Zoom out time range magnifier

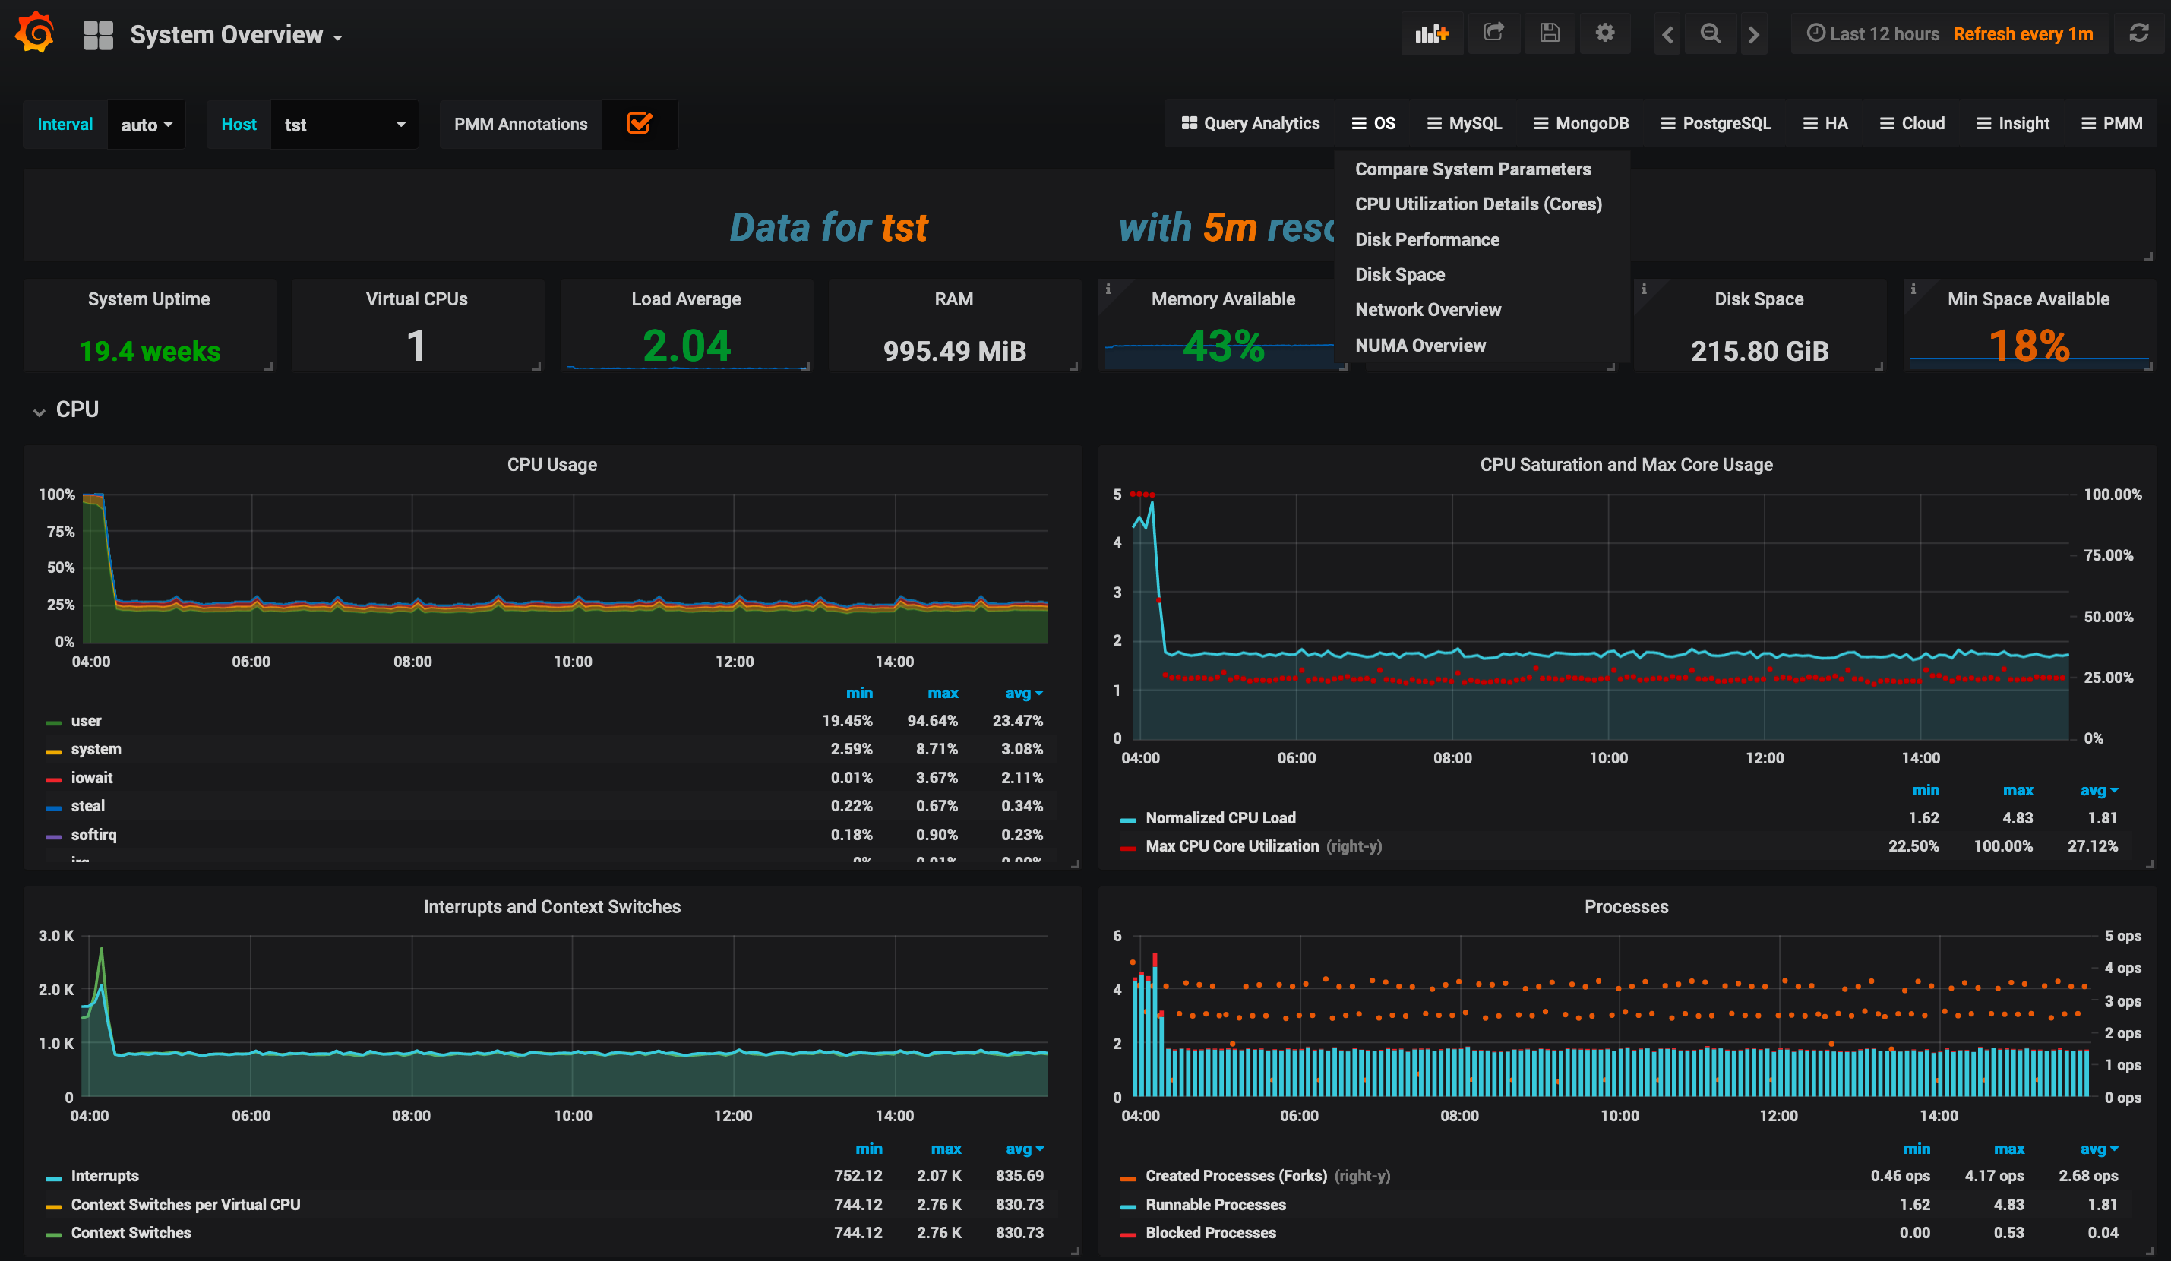click(1711, 33)
